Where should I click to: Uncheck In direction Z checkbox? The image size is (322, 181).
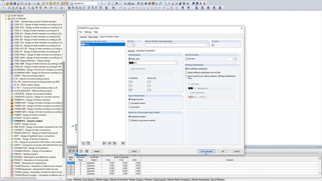pyautogui.click(x=130, y=90)
